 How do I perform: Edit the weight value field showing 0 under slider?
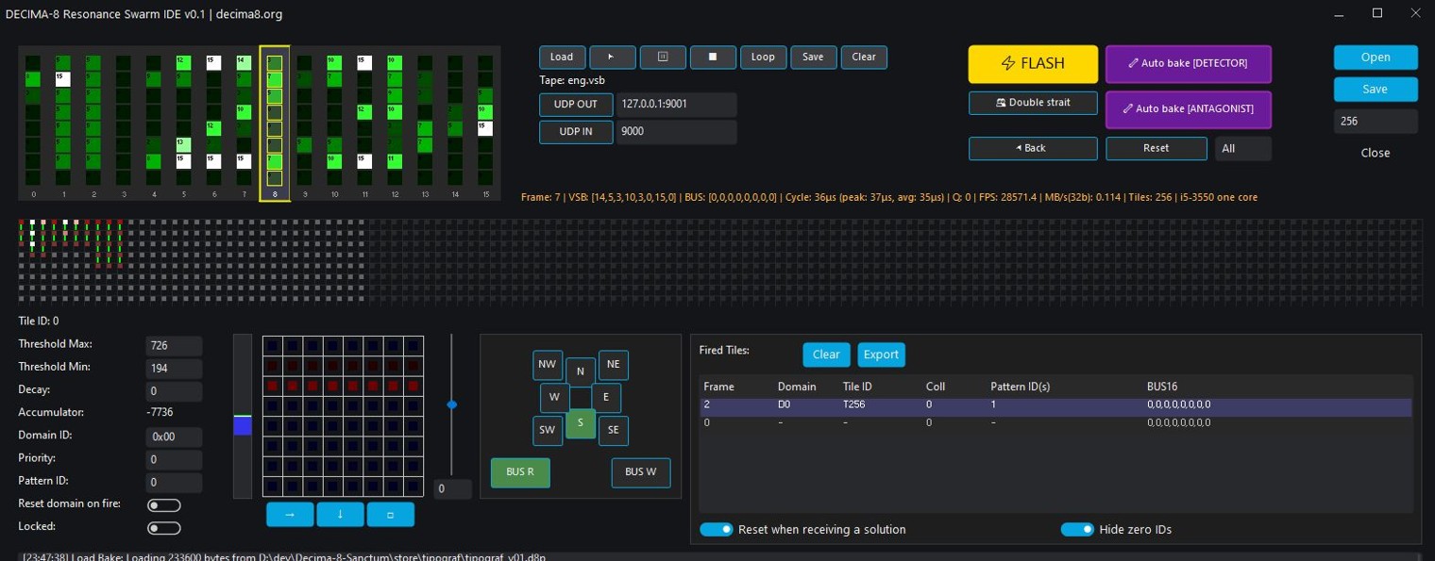(452, 488)
